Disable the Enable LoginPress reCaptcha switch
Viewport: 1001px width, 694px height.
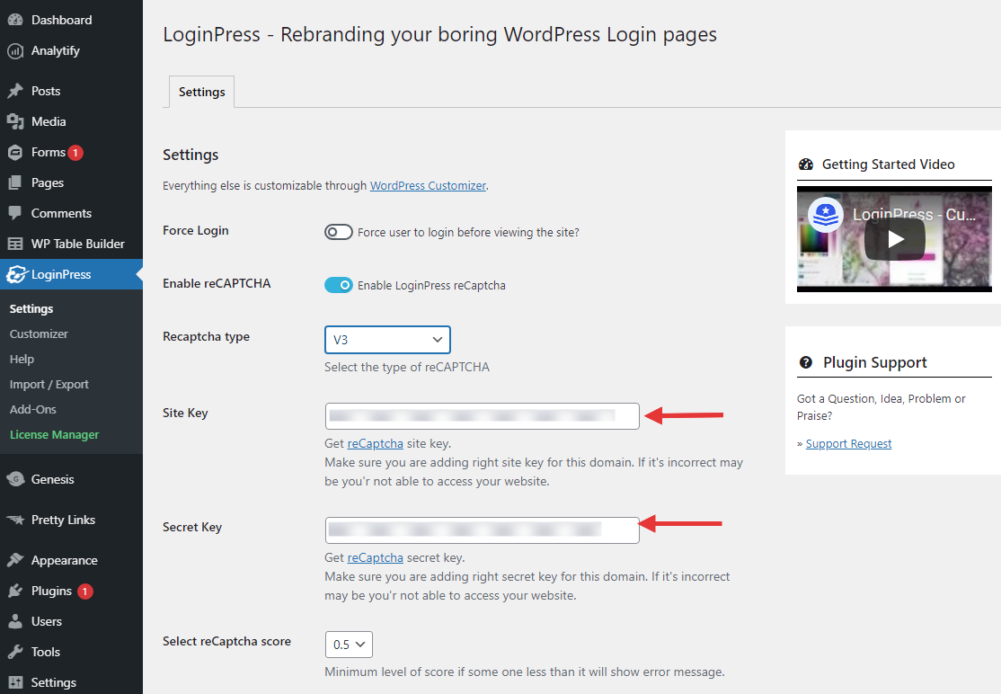click(339, 285)
